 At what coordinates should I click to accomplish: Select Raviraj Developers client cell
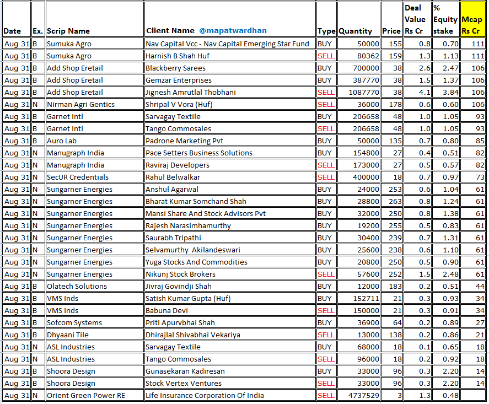point(230,165)
